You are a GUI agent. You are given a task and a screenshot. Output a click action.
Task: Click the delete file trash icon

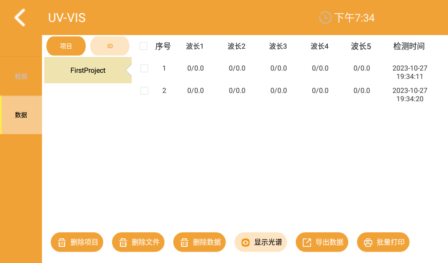(123, 242)
